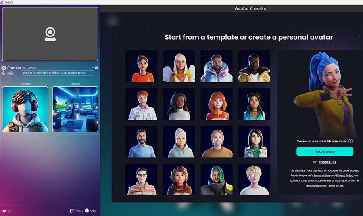Viewport: 363px width, 216px height.
Task: Click the Avatar Creator header title
Action: point(250,8)
